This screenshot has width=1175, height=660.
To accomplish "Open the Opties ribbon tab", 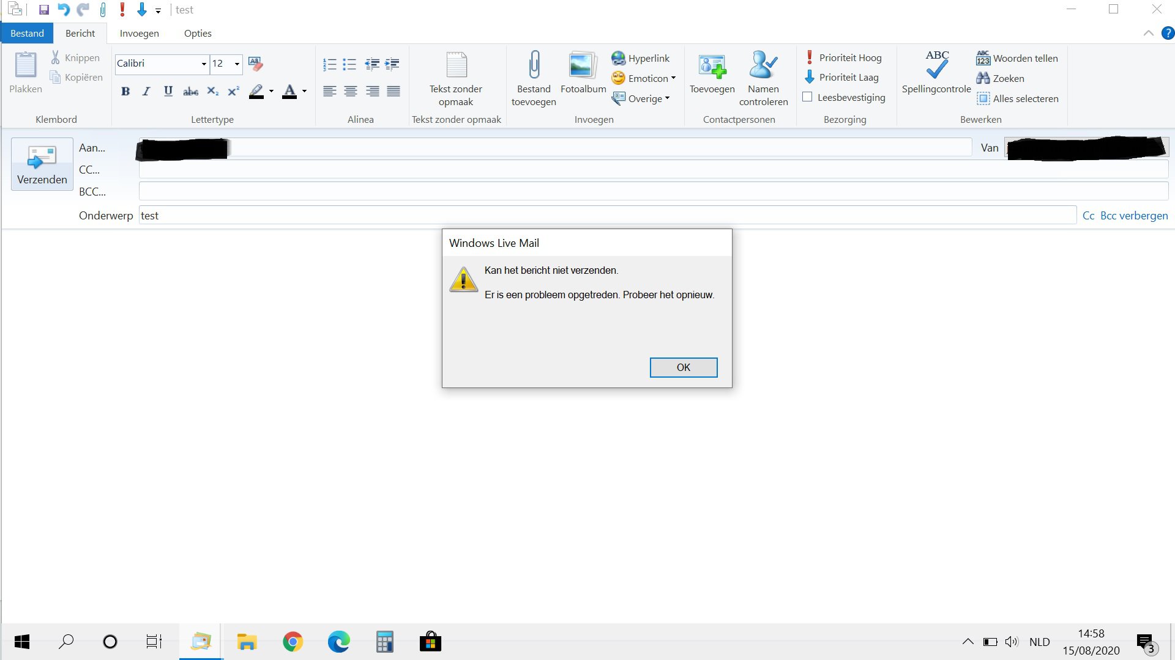I will point(198,34).
